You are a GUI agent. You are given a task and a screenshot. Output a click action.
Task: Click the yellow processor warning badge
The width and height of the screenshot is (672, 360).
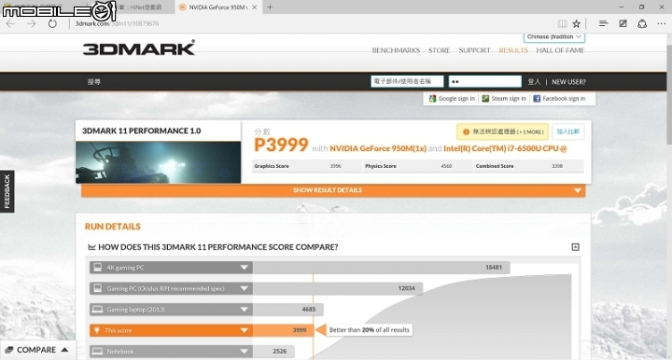[x=502, y=132]
